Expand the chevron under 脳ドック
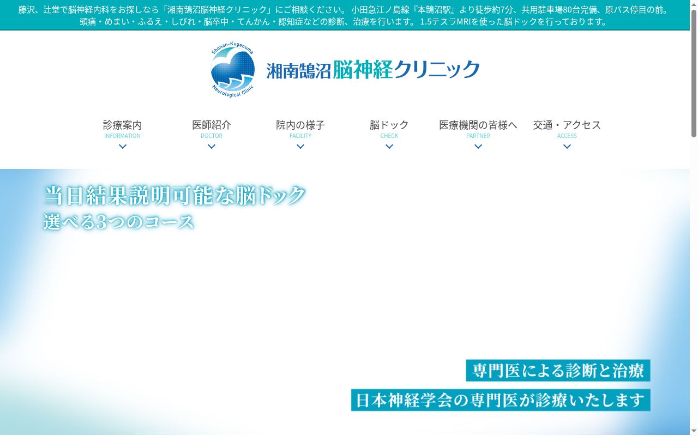Screen dimensions: 698x436 [x=389, y=147]
